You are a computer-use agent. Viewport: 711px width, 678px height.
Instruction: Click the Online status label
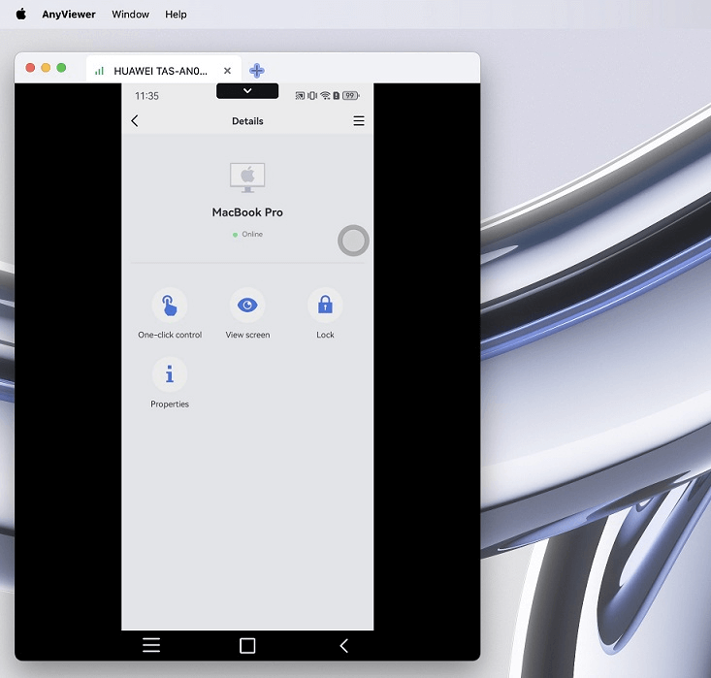252,234
